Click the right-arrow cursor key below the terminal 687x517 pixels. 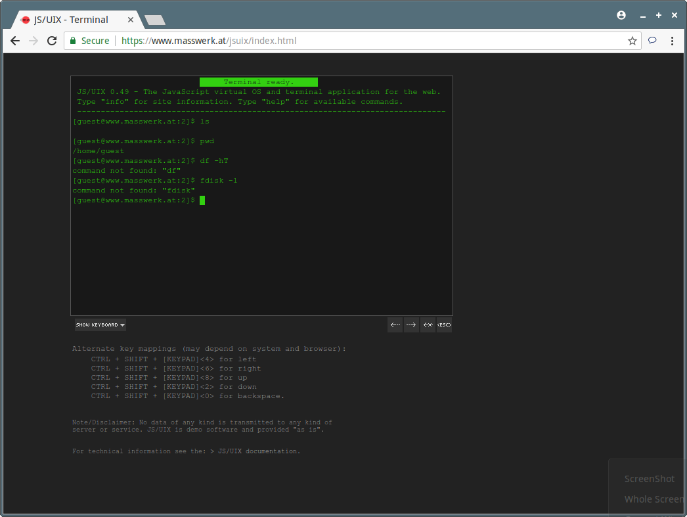411,325
